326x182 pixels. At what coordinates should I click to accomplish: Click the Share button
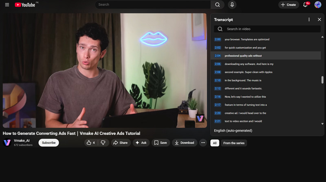click(120, 143)
